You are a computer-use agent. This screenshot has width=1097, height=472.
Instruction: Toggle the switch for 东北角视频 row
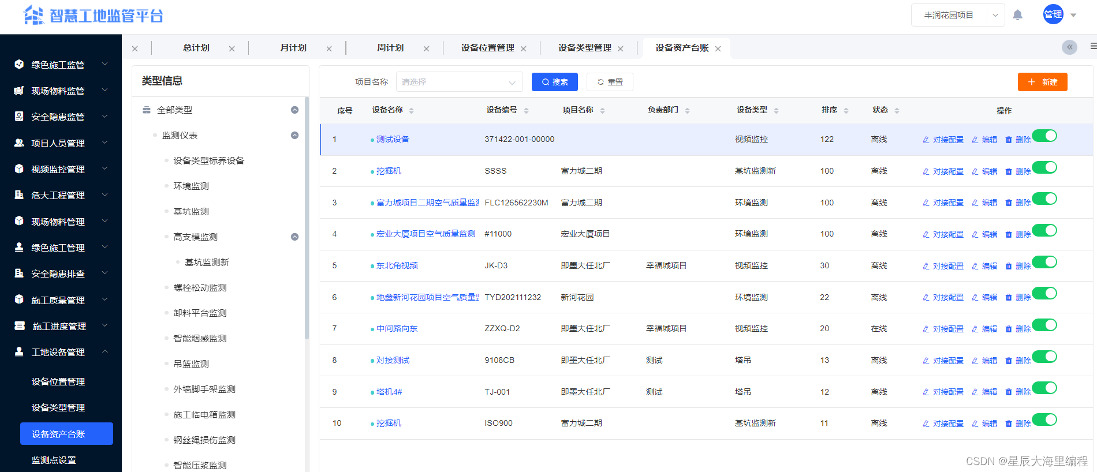[x=1044, y=262]
